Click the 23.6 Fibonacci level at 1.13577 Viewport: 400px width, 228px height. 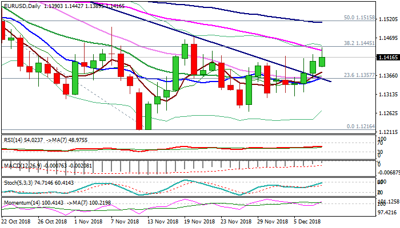359,74
